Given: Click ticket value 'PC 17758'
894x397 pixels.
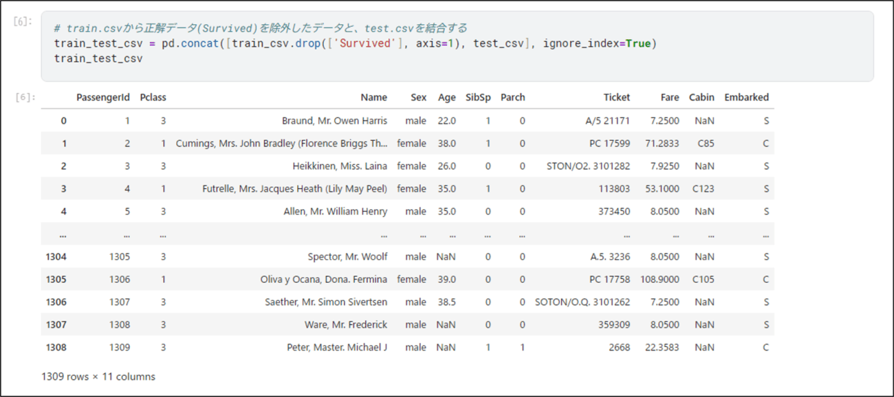Looking at the screenshot, I should coord(609,280).
